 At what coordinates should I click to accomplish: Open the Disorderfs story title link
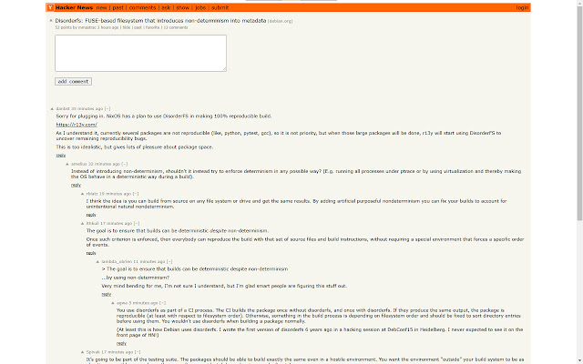click(x=160, y=21)
